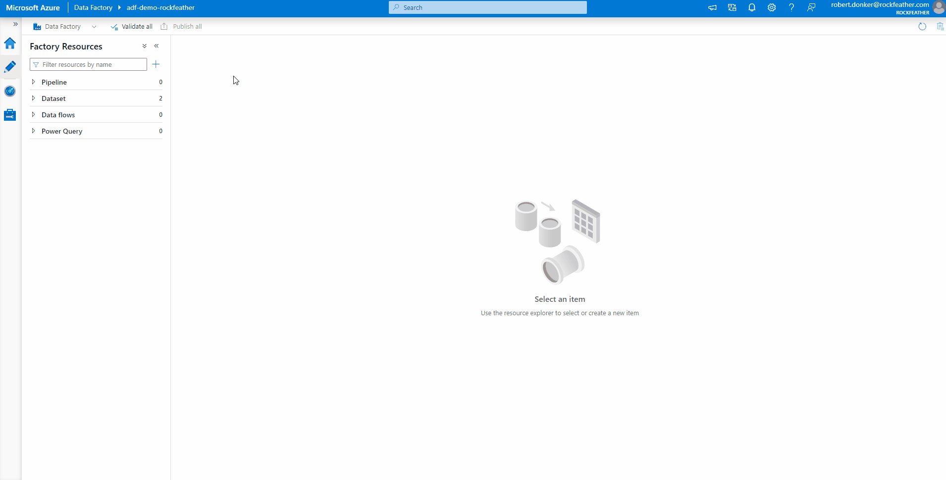Click Publish all
Image resolution: width=946 pixels, height=480 pixels.
coord(181,27)
